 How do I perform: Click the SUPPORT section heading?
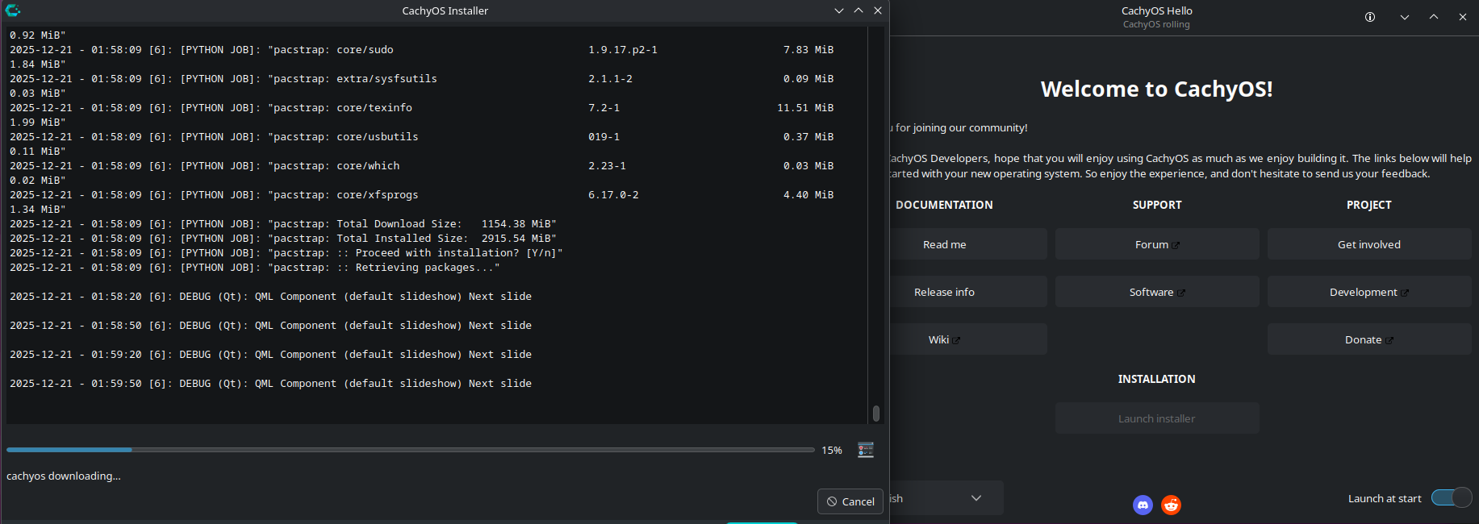(x=1157, y=205)
